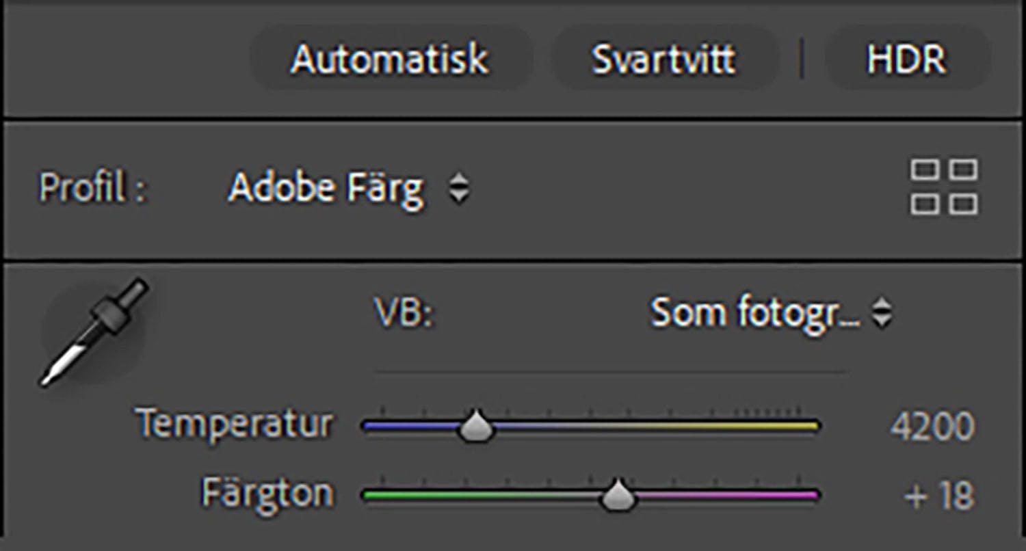The height and width of the screenshot is (551, 1026).
Task: Click the Färgton label text
Action: click(x=267, y=492)
